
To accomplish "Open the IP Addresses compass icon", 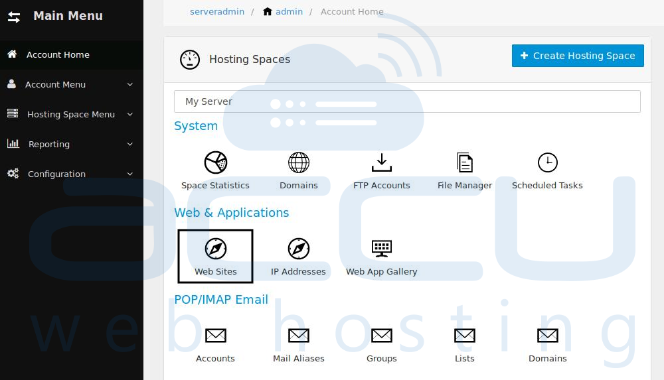I will point(299,249).
